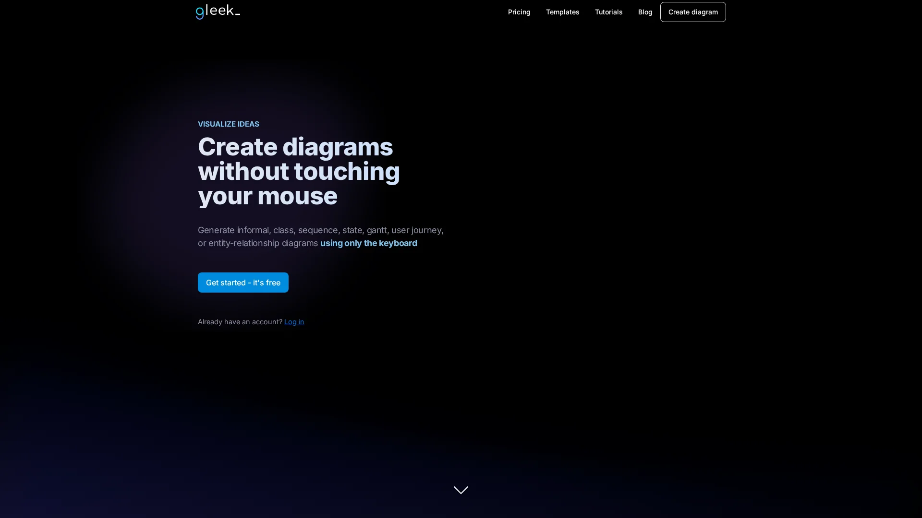
Task: Click the VISUALIZE IDEAS label
Action: click(228, 124)
